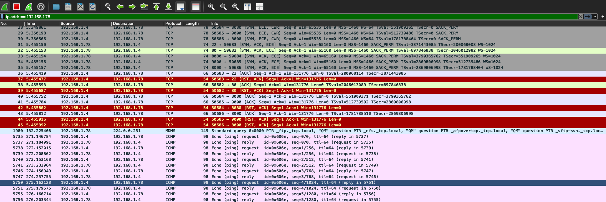
Task: Sort by the Protocol column header
Action: click(174, 23)
